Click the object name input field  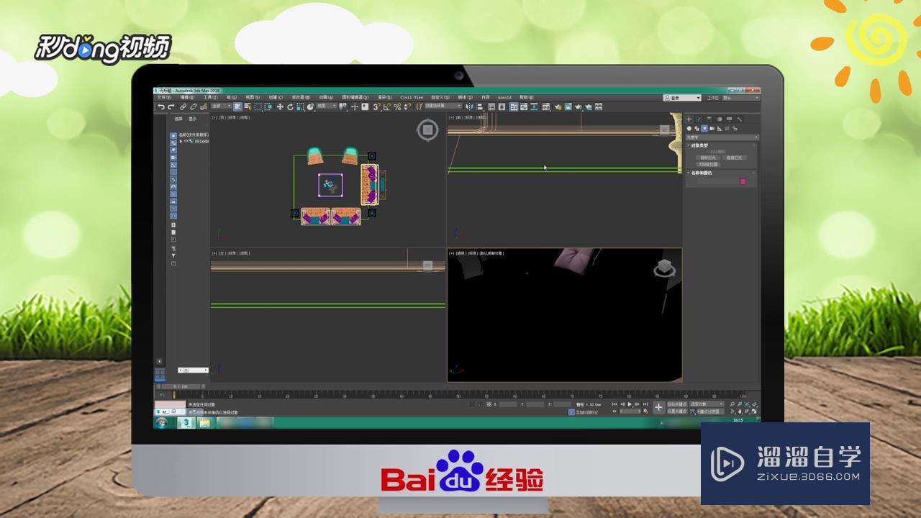717,181
